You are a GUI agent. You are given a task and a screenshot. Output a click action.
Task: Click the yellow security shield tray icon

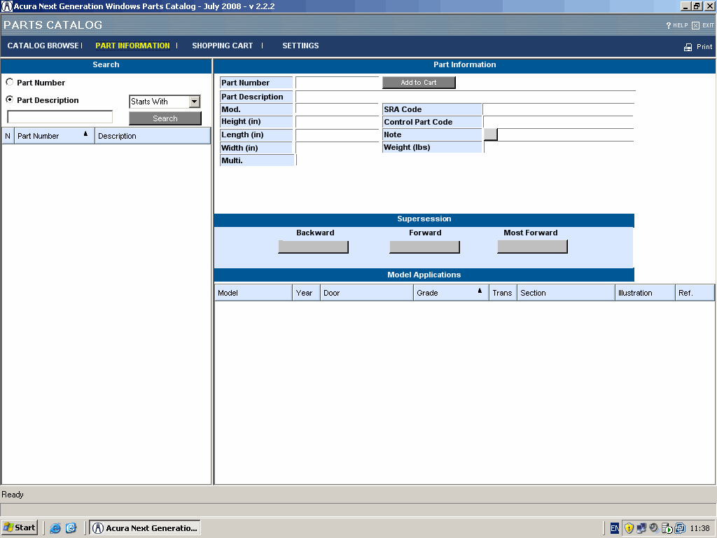629,528
